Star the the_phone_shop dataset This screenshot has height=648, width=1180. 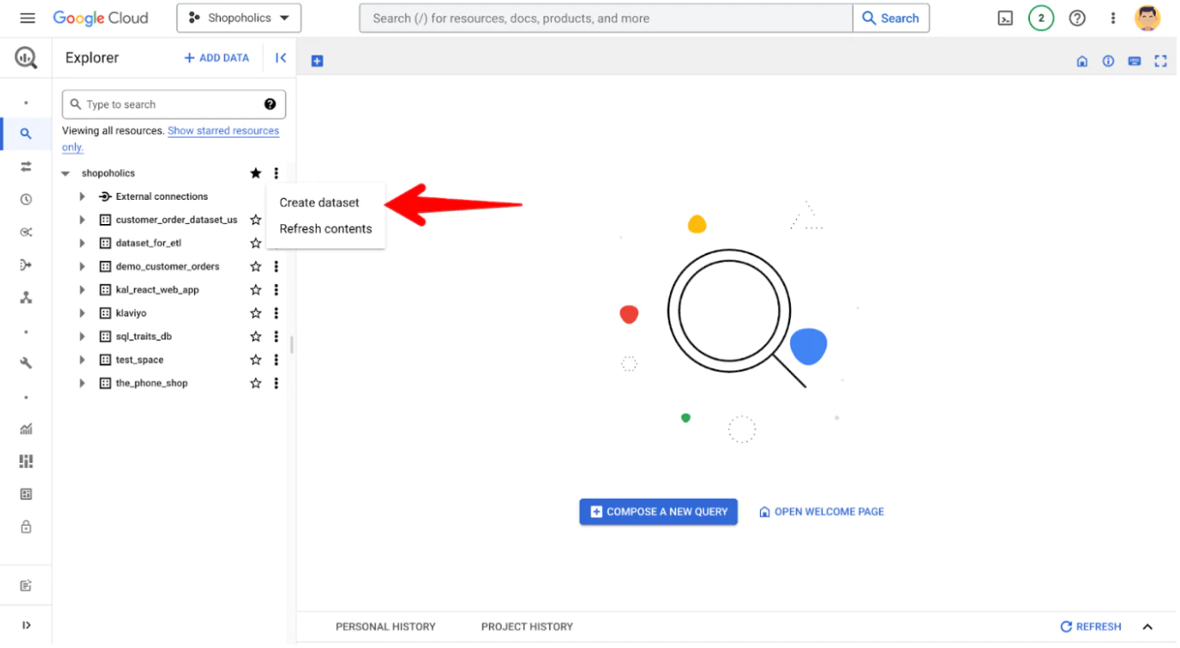[x=255, y=383]
